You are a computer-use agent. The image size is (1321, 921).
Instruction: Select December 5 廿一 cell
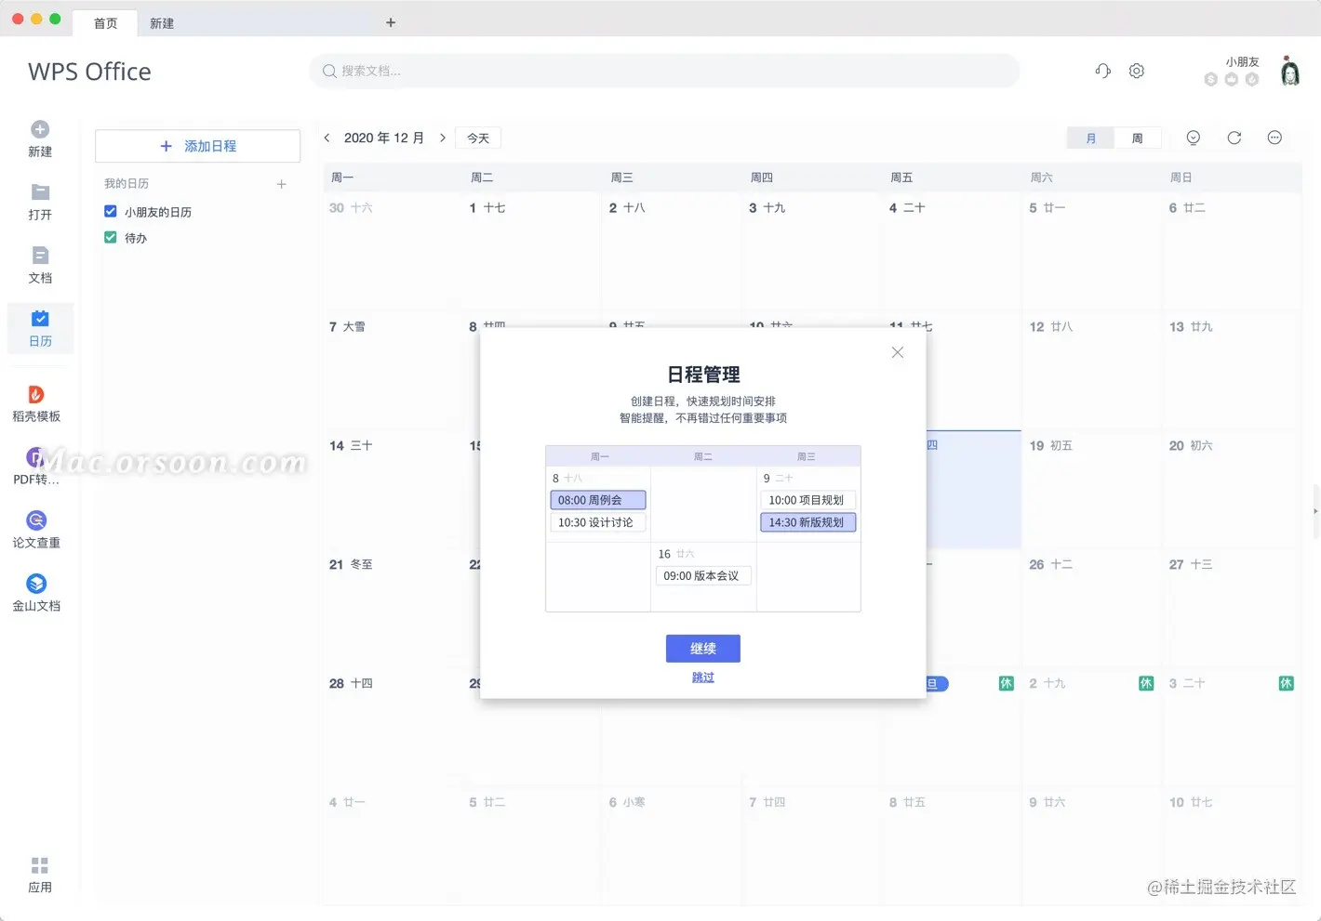pos(1091,251)
